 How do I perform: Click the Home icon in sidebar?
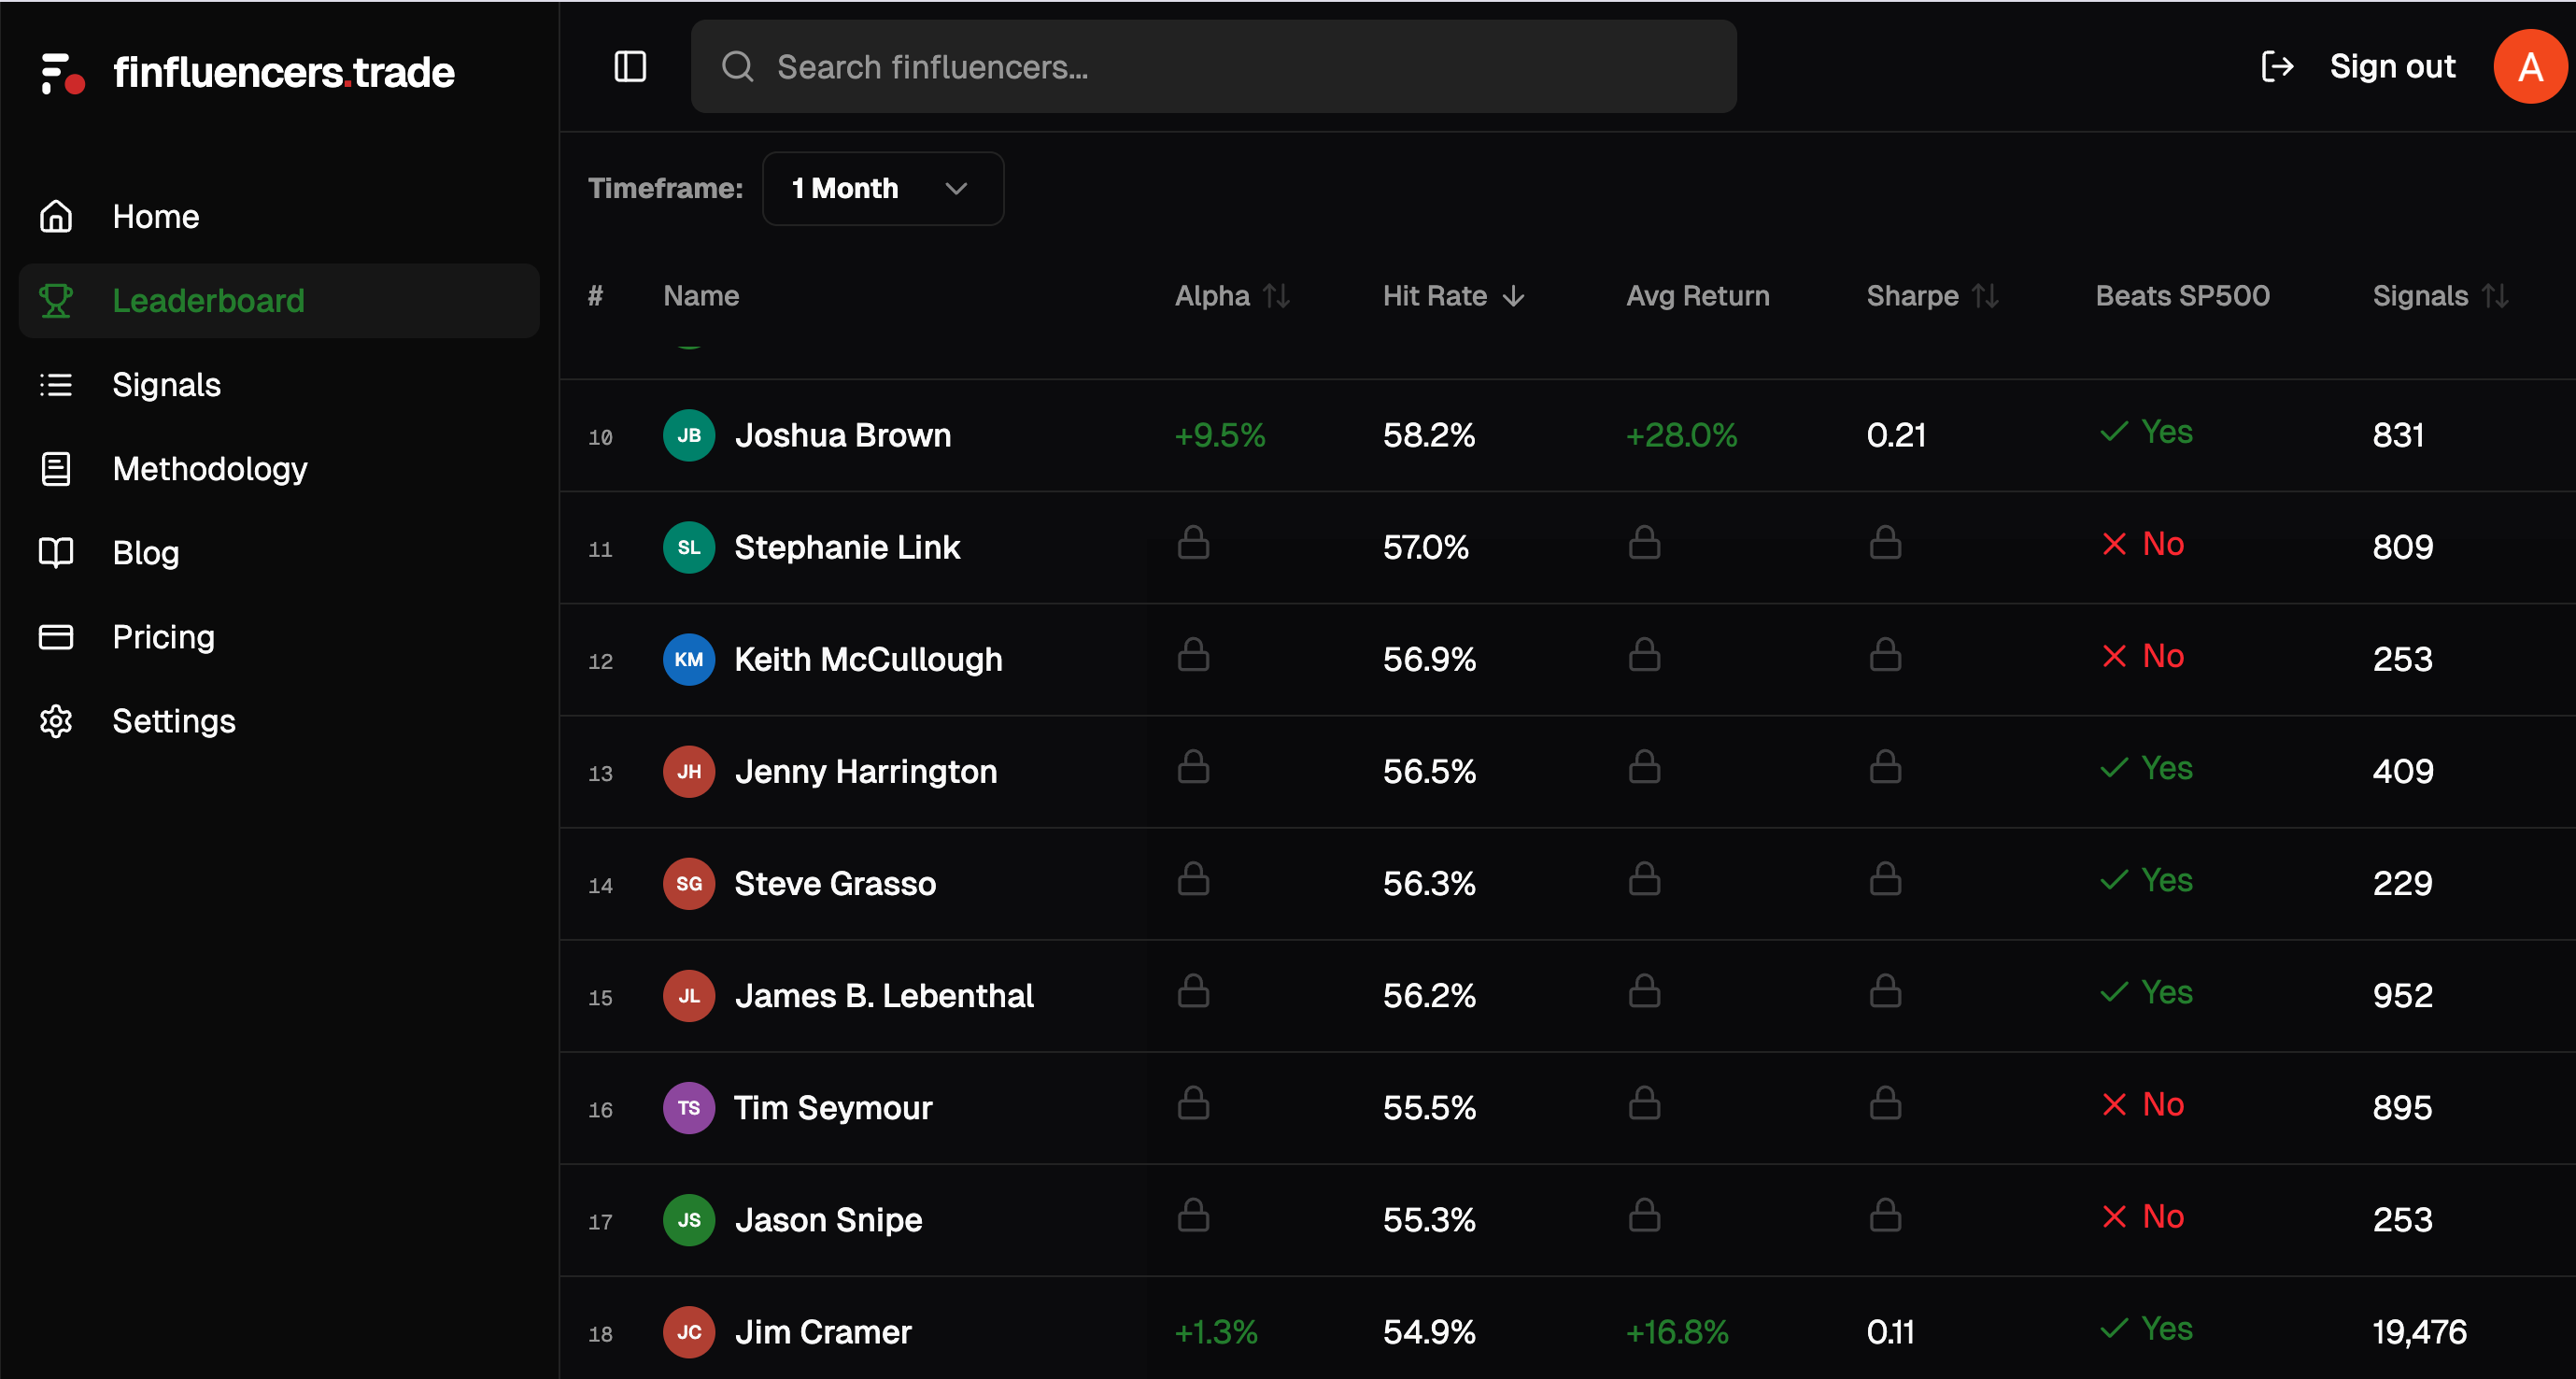point(57,216)
